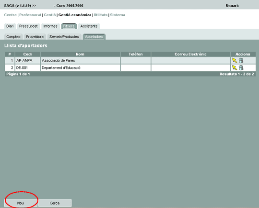Open the Serveis/Productes subtab
The height and width of the screenshot is (208, 259).
(x=64, y=37)
